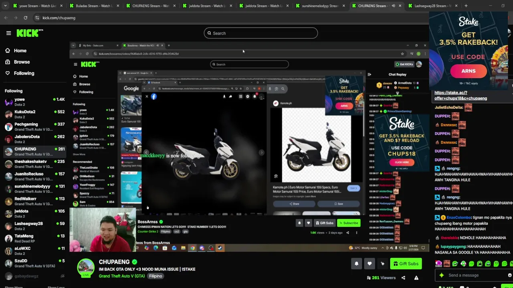513x288 pixels.
Task: Open the hamburger menu beside the outer Kick logo
Action: 8,33
